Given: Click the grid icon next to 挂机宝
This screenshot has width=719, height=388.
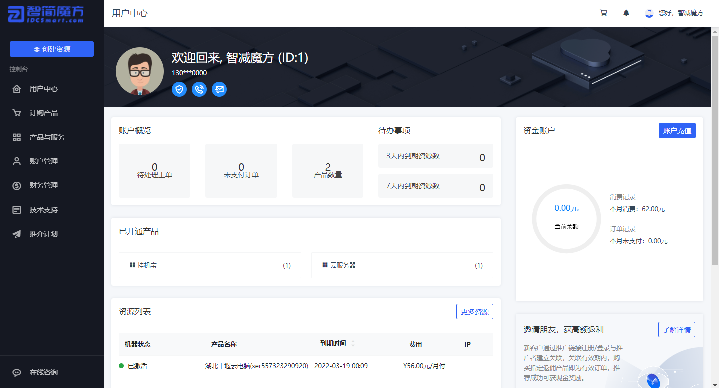Looking at the screenshot, I should point(132,265).
